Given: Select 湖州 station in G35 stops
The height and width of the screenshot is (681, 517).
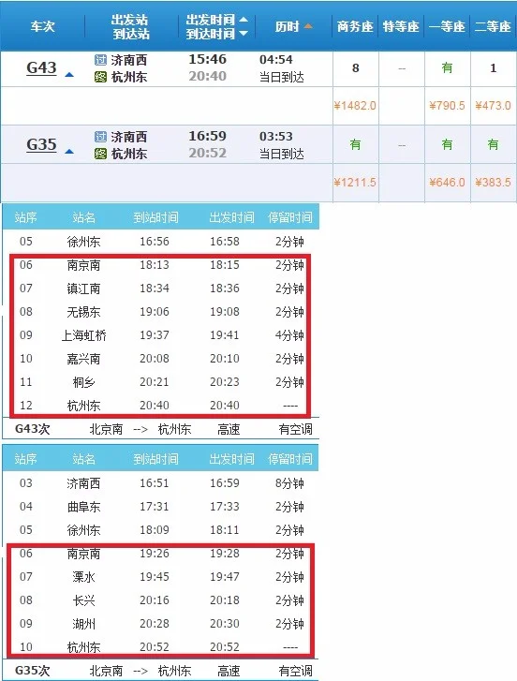Looking at the screenshot, I should tap(83, 624).
